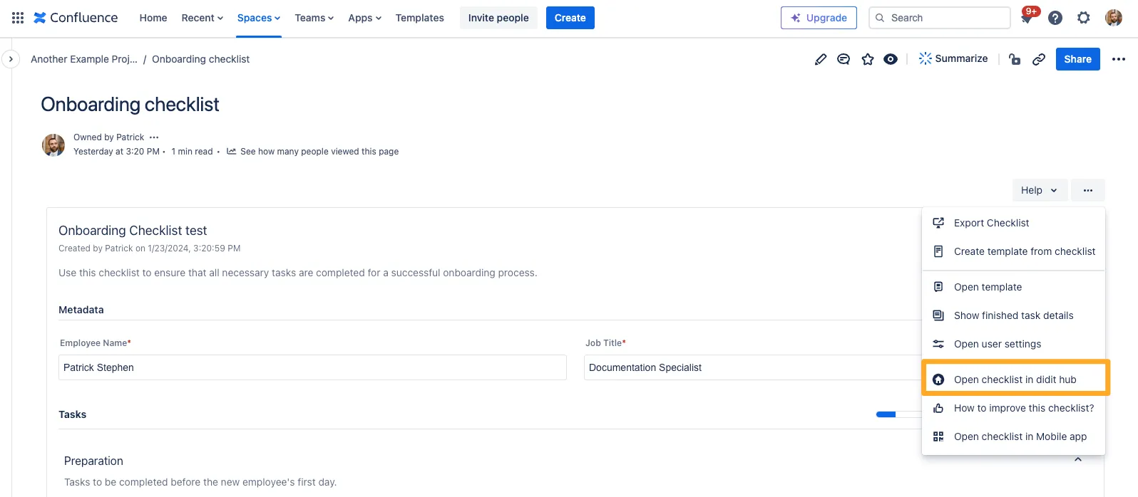This screenshot has width=1138, height=497.
Task: Open the notifications bell
Action: click(x=1027, y=18)
